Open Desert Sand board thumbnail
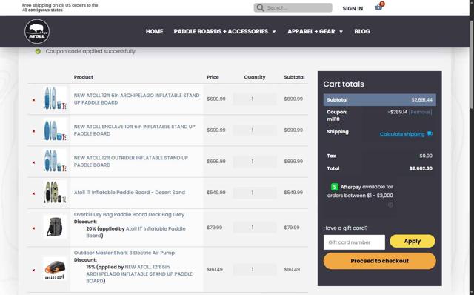The height and width of the screenshot is (295, 474). click(55, 192)
